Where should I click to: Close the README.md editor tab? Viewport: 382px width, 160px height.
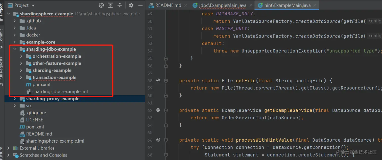click(x=186, y=5)
